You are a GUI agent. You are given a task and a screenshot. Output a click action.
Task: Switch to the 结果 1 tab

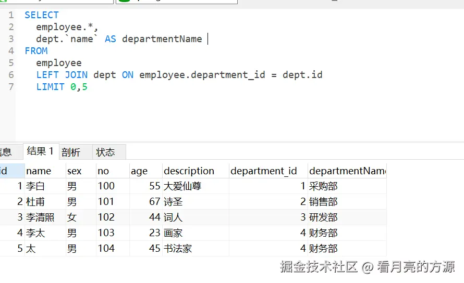coord(41,151)
